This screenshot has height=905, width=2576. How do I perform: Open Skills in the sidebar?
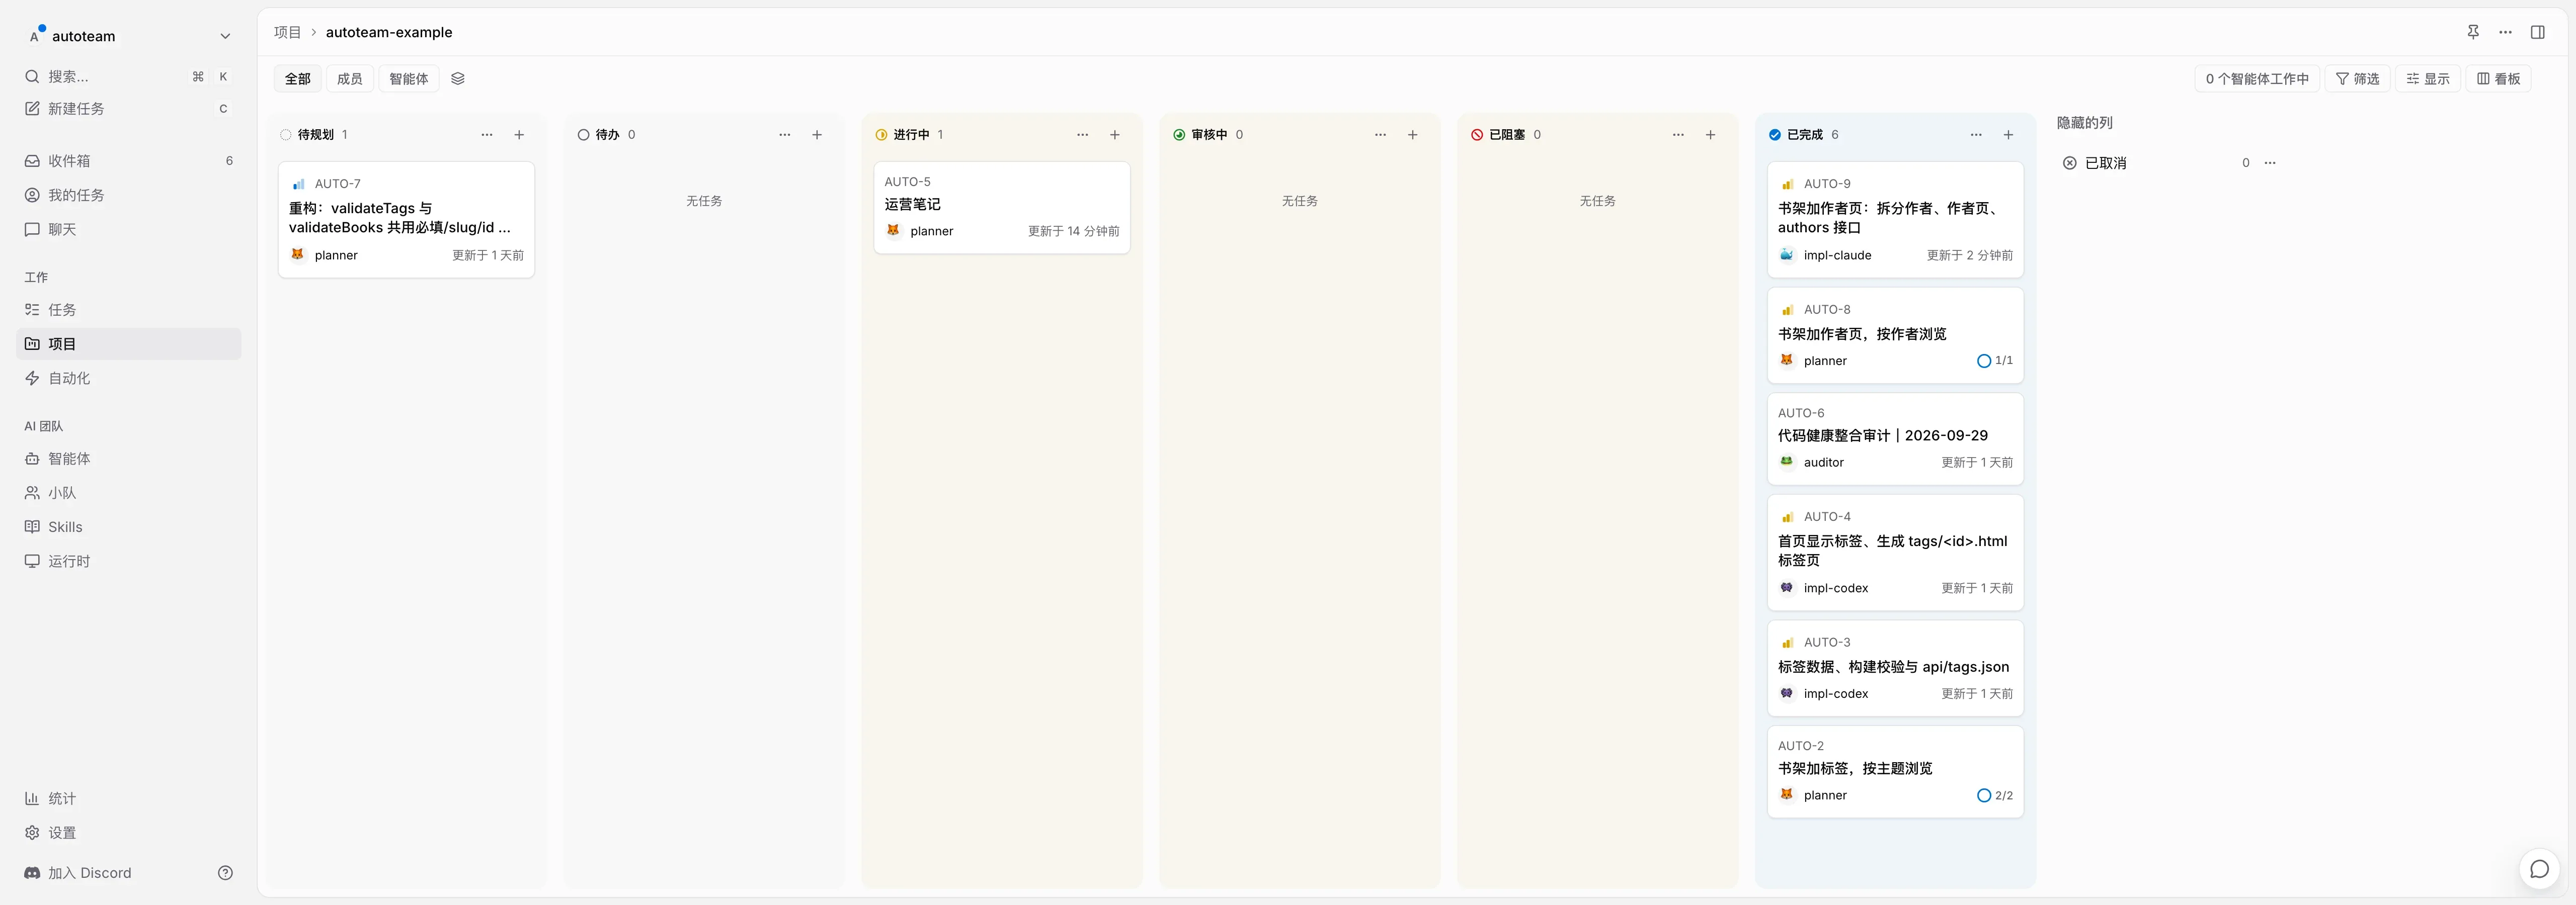click(129, 527)
